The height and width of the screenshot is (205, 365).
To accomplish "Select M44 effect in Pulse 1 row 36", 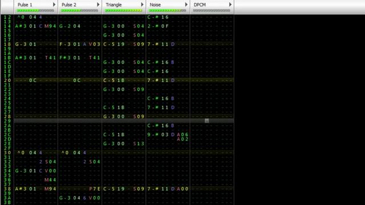I will tap(50, 180).
